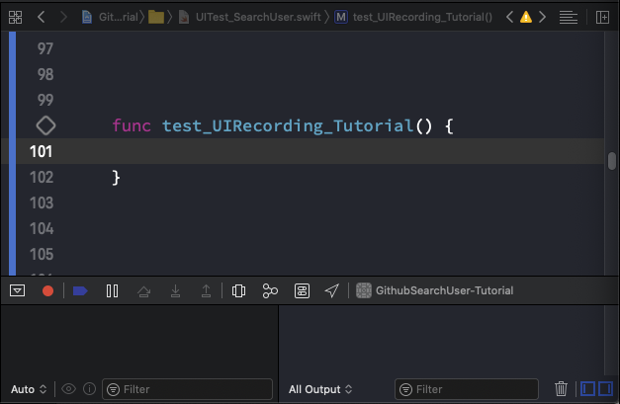Open test_UIRecording_Tutorial() jump bar item
Viewport: 620px width, 404px height.
[413, 17]
